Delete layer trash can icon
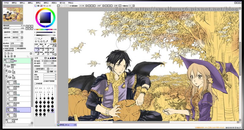The height and width of the screenshot is (130, 244). point(15,56)
